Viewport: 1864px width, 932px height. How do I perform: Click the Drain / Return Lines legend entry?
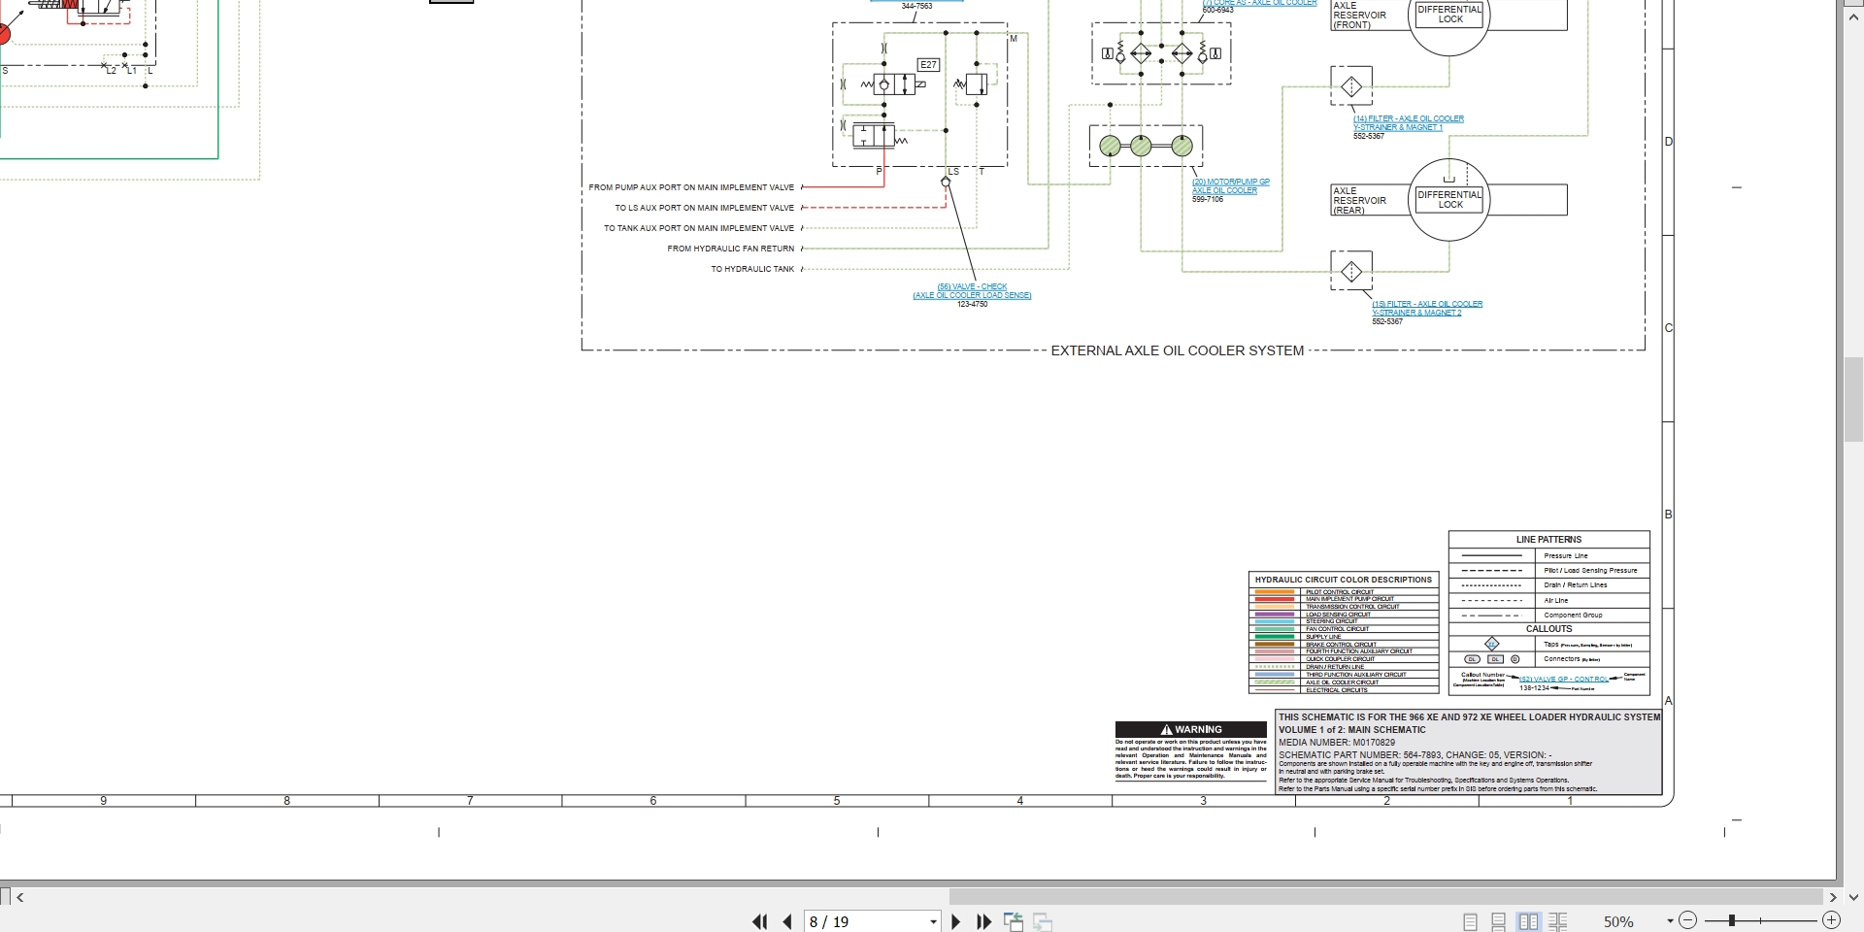1575,585
